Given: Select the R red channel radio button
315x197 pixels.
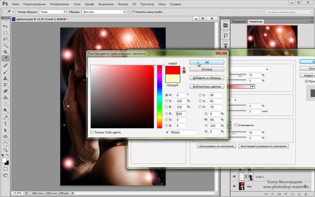Looking at the screenshot, I should tap(167, 113).
